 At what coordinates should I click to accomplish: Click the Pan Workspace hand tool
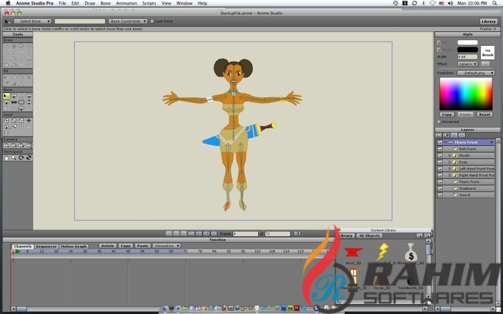[7, 158]
